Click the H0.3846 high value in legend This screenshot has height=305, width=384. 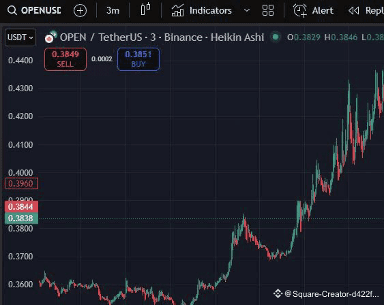(341, 37)
